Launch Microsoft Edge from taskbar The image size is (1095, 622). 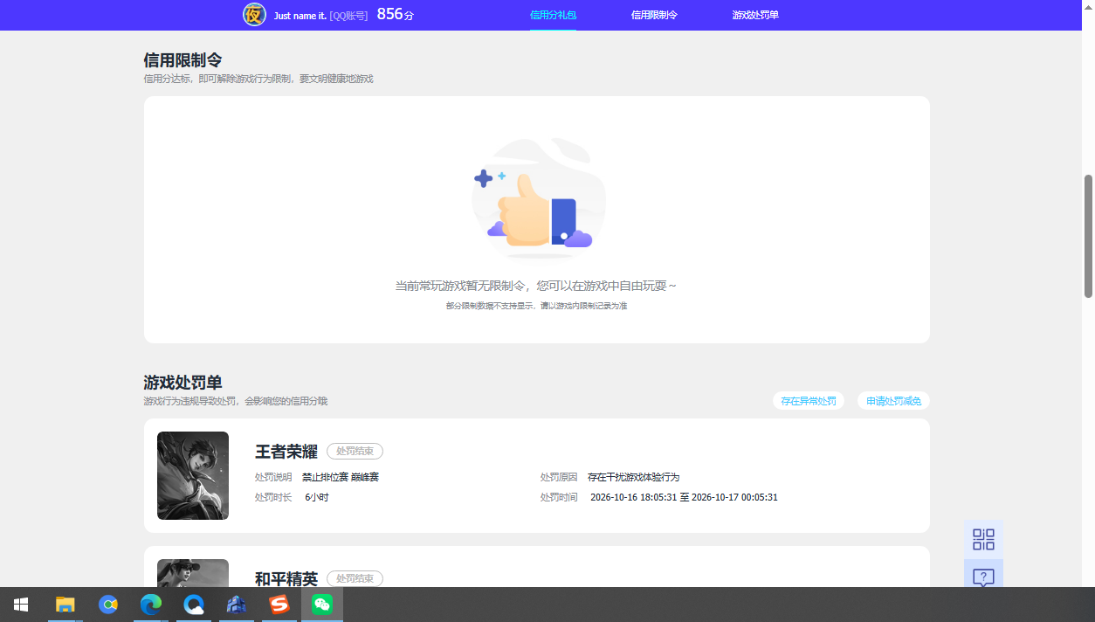(151, 605)
